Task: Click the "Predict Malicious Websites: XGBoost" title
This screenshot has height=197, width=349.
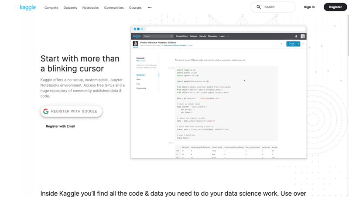Action: click(158, 42)
